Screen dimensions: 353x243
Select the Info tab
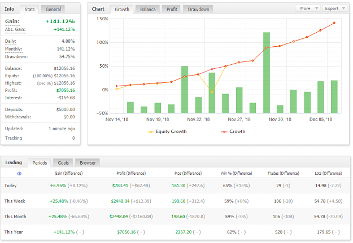click(10, 9)
